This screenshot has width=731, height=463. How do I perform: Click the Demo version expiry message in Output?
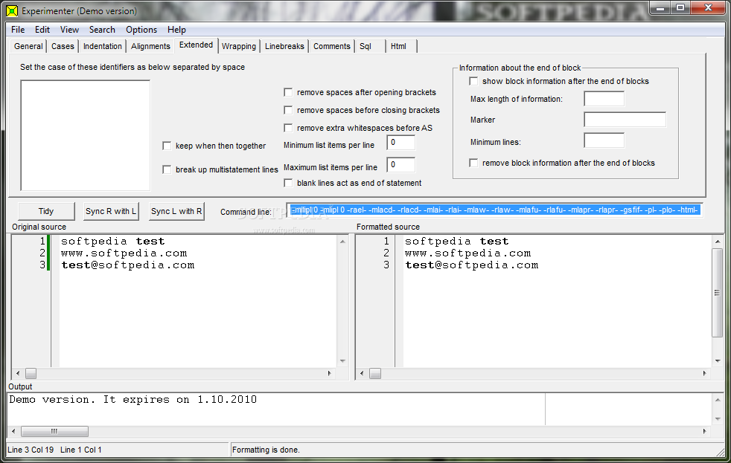133,400
